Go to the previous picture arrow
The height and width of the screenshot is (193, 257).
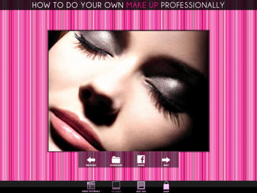click(x=91, y=161)
